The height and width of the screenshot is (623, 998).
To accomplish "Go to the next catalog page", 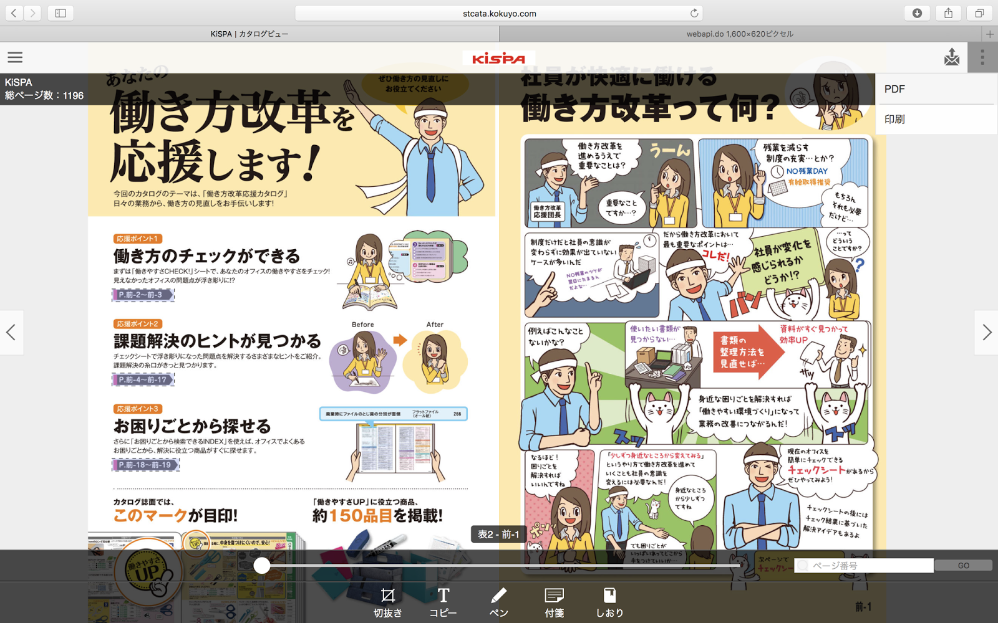I will point(986,332).
